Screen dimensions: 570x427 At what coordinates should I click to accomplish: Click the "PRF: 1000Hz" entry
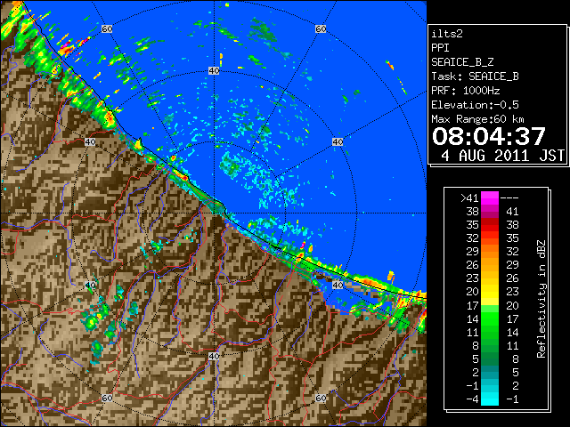point(466,91)
